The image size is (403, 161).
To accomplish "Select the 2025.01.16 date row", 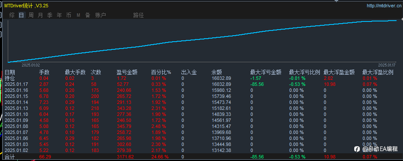I will (17, 90).
